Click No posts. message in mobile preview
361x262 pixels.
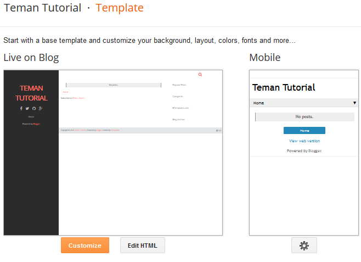[x=304, y=117]
